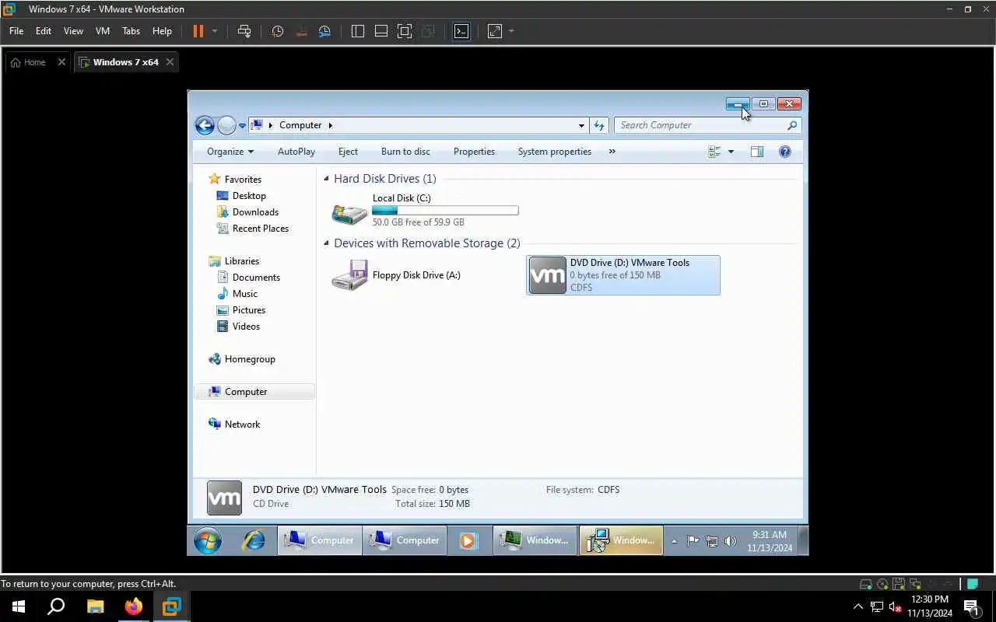Select the DVD Drive (D:) VMware Tools icon
The height and width of the screenshot is (622, 996).
(547, 275)
